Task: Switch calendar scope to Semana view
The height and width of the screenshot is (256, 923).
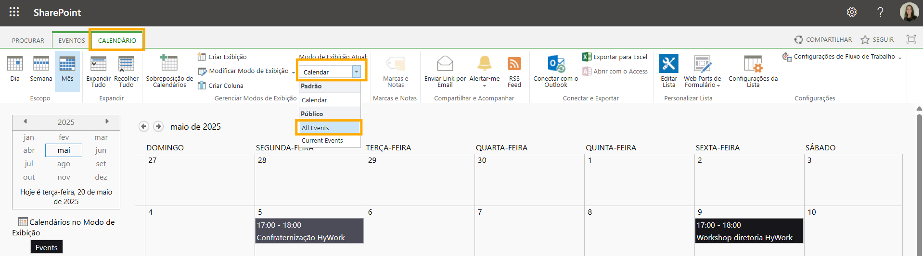Action: (41, 69)
